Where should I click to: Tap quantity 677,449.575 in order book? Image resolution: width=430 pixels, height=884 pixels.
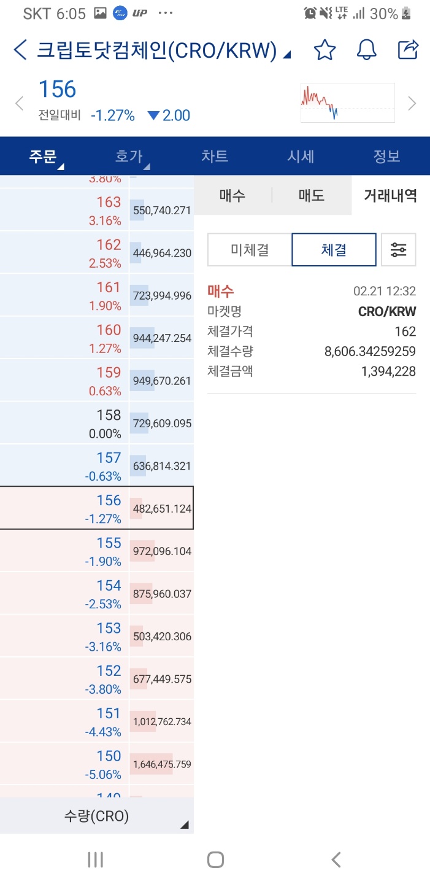click(x=162, y=680)
